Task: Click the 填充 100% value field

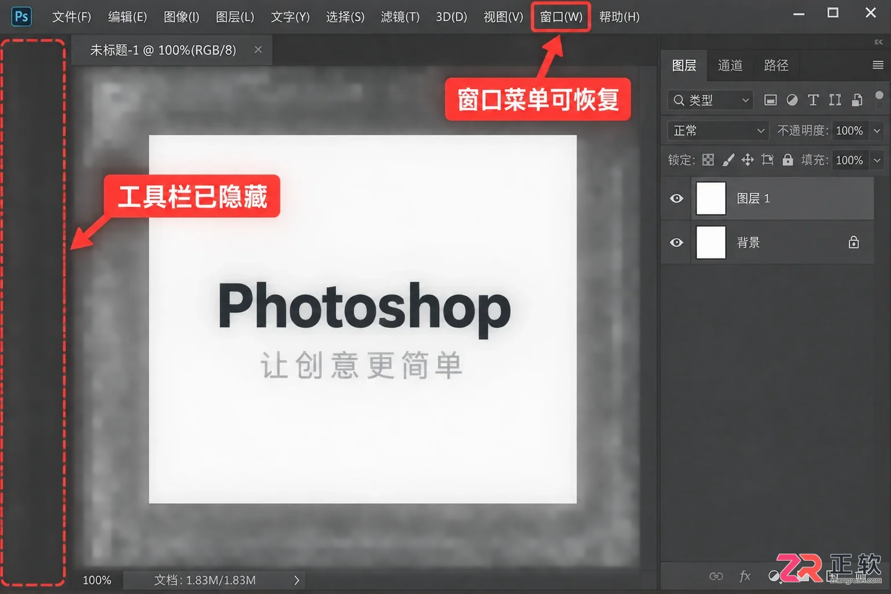Action: coord(850,160)
